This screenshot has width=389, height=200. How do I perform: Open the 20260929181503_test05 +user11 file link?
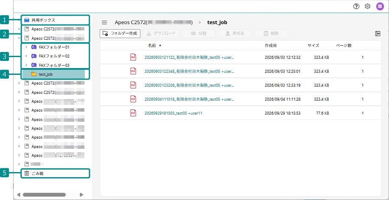174,113
